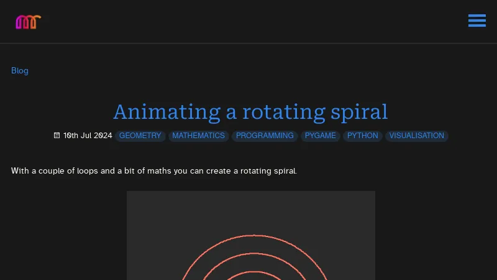497x280 pixels.
Task: Select the MATHEMATICS tag
Action: tap(198, 136)
